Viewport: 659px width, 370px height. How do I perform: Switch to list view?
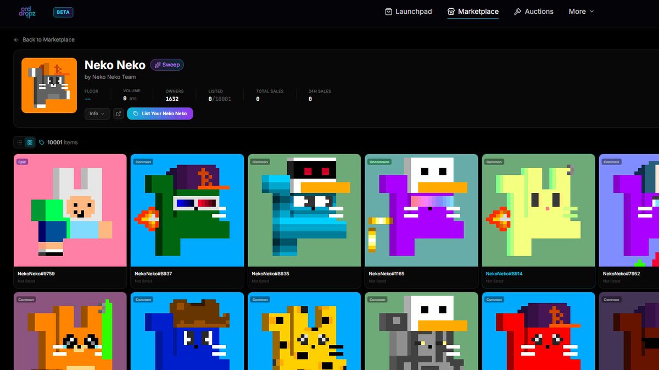pyautogui.click(x=19, y=143)
